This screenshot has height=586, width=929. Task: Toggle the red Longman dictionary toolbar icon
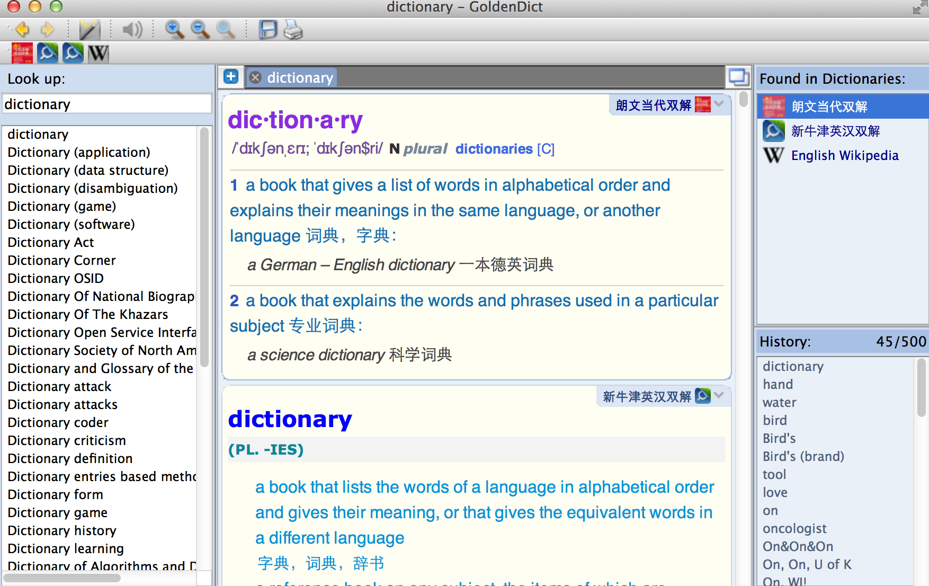[x=22, y=53]
